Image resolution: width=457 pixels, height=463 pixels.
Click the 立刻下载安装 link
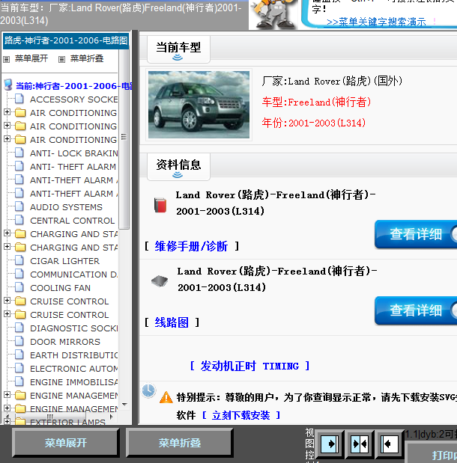(x=240, y=415)
